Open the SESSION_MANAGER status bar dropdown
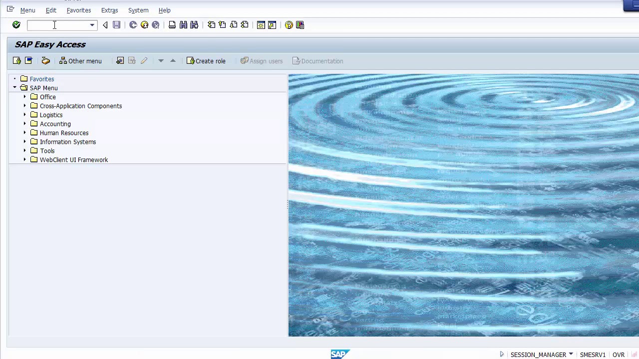This screenshot has height=359, width=639. [x=571, y=355]
